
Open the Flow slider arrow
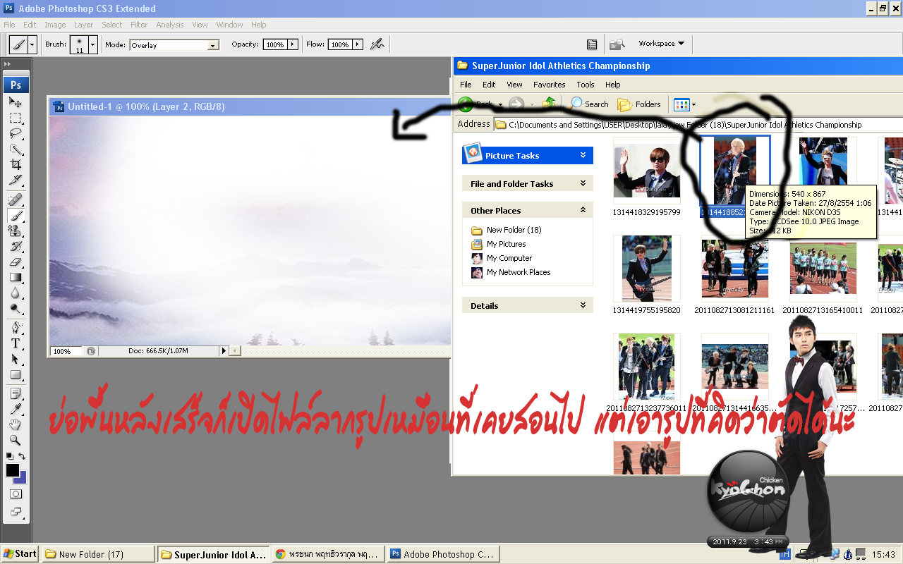358,44
